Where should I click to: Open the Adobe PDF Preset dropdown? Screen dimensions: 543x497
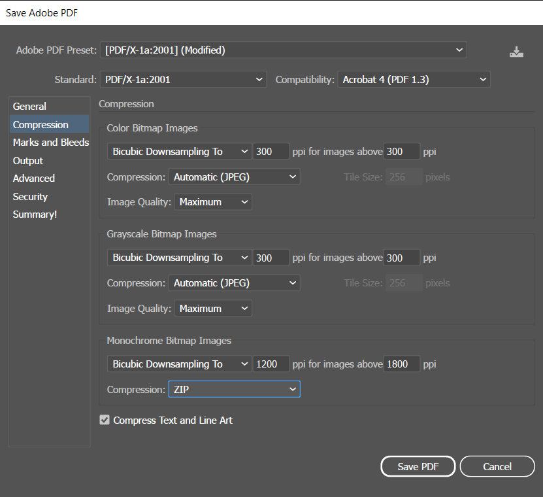coord(284,50)
